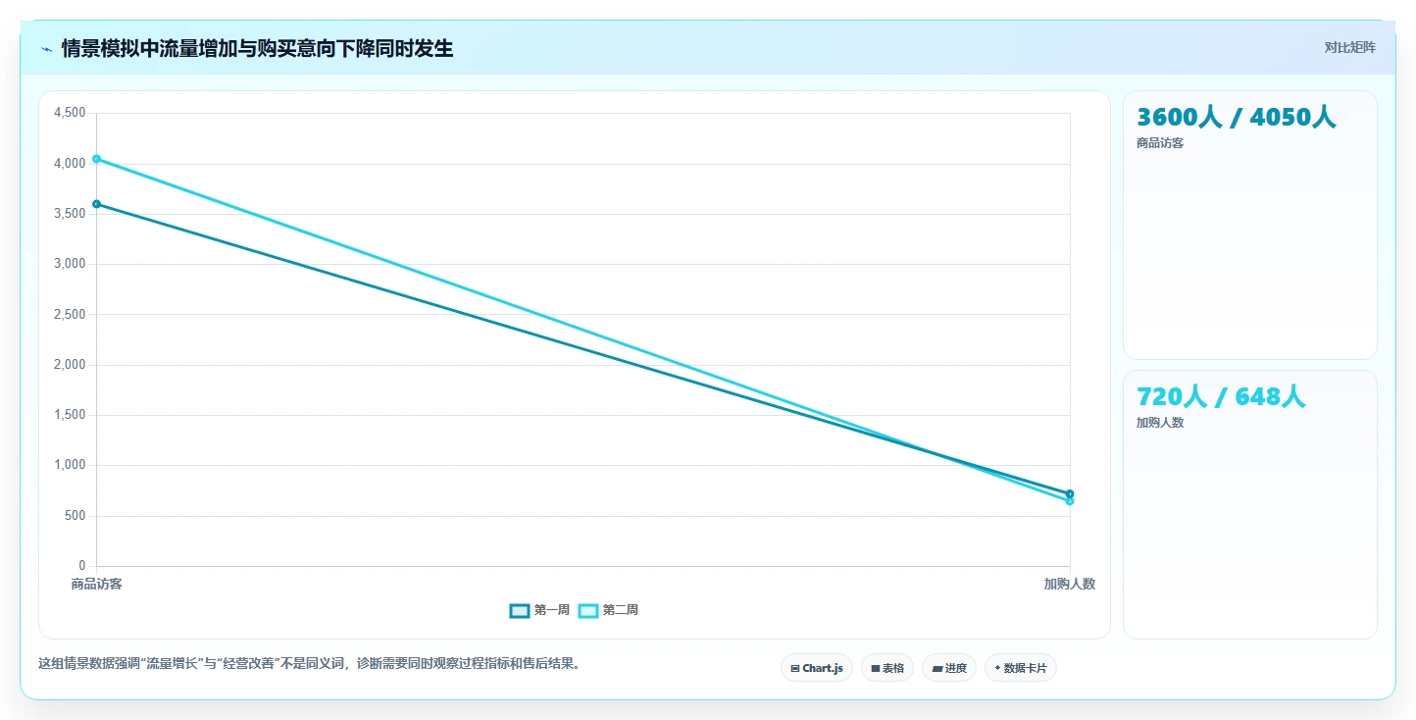Click the 对比矩阵 label in header
This screenshot has width=1416, height=720.
[1349, 48]
